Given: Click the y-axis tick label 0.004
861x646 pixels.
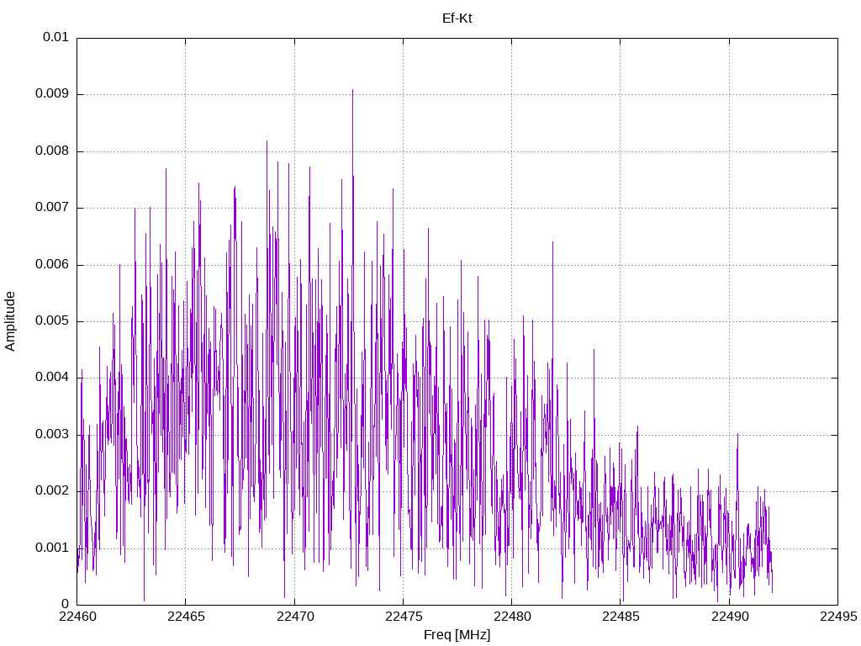Looking at the screenshot, I should [52, 378].
